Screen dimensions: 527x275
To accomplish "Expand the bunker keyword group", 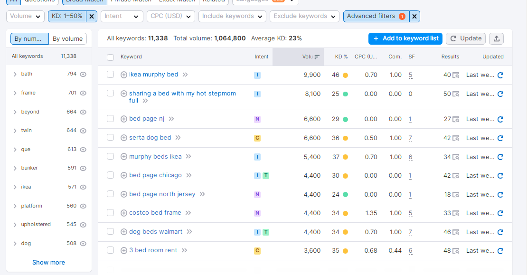I will pos(15,168).
